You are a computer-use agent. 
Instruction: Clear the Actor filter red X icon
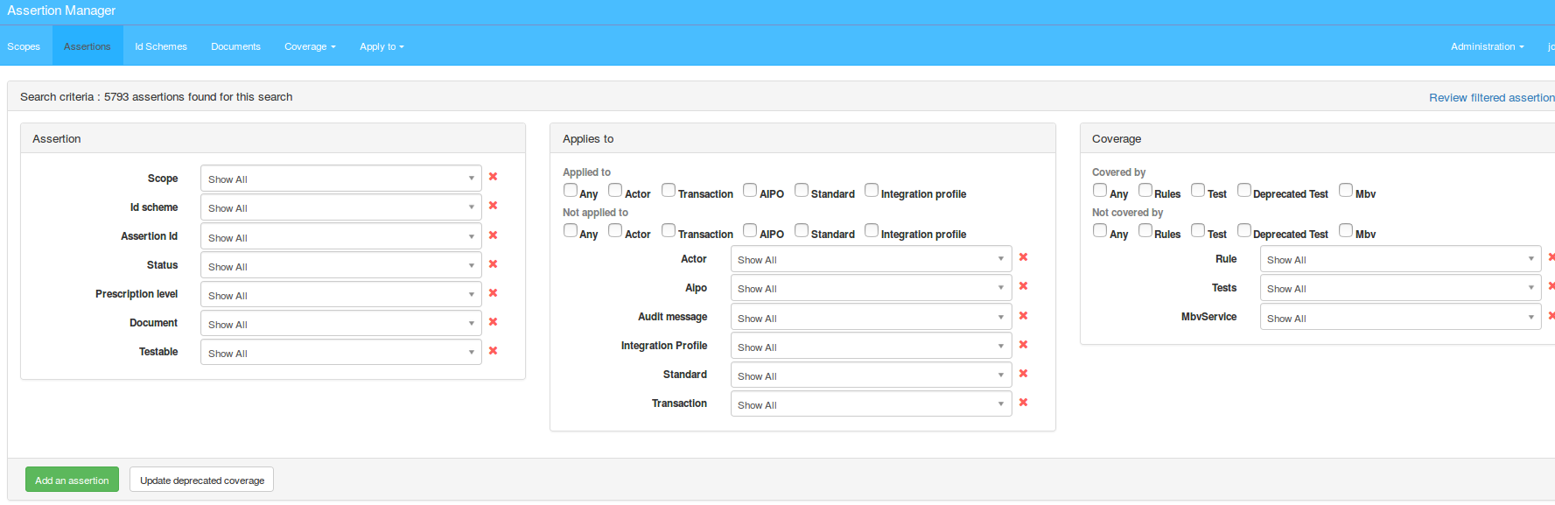pyautogui.click(x=1023, y=257)
